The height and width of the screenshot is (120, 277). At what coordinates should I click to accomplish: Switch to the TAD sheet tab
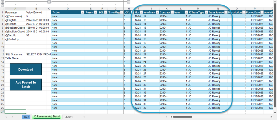point(26,117)
